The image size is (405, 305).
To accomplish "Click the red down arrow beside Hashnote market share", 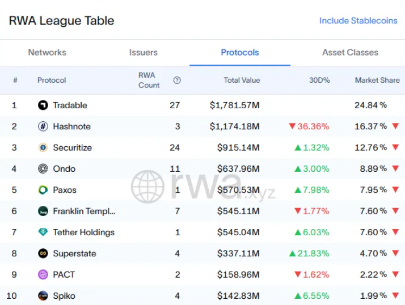I will point(395,126).
